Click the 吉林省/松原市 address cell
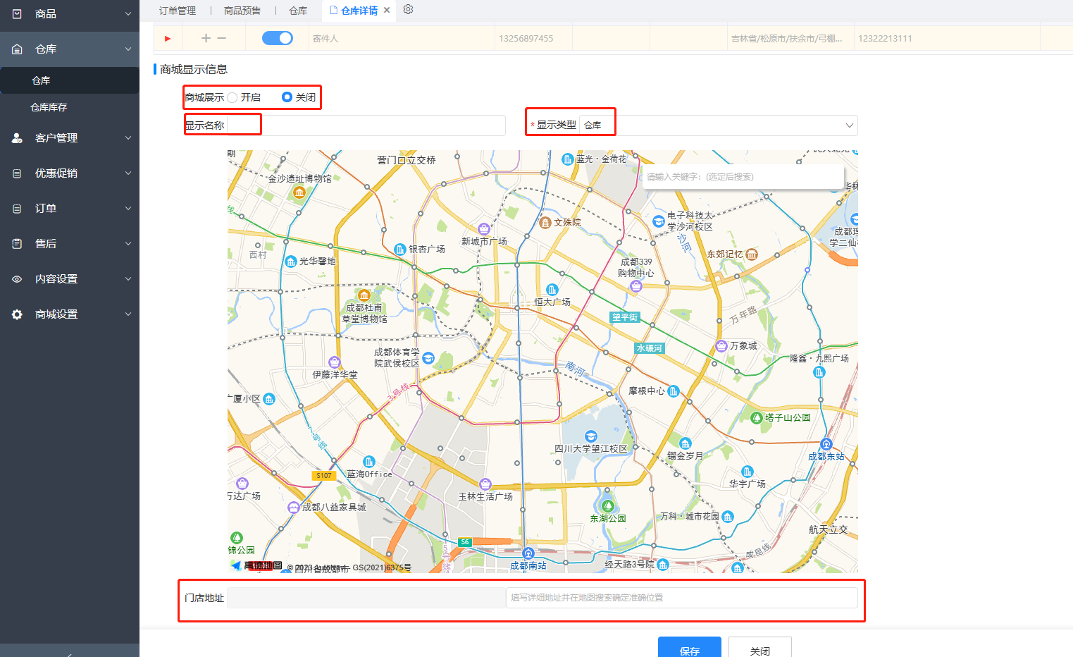This screenshot has height=657, width=1073. (x=790, y=38)
